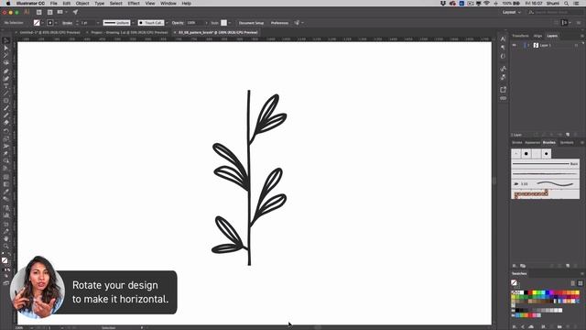Open the Layout workspace switcher

tap(511, 12)
